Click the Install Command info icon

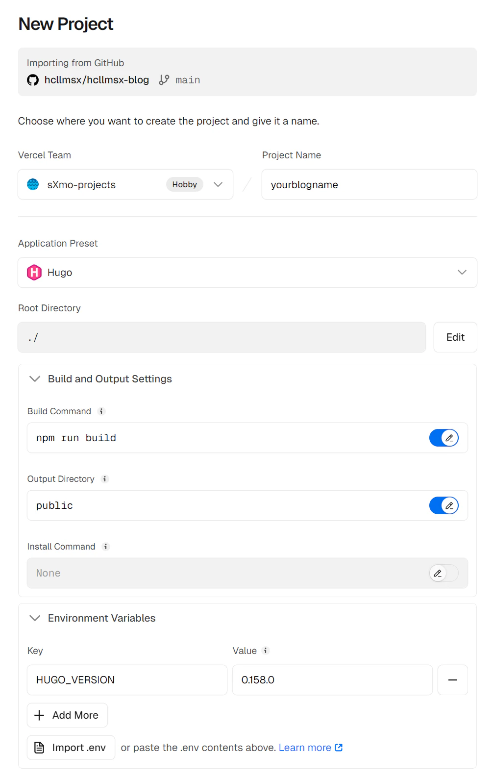pyautogui.click(x=106, y=547)
